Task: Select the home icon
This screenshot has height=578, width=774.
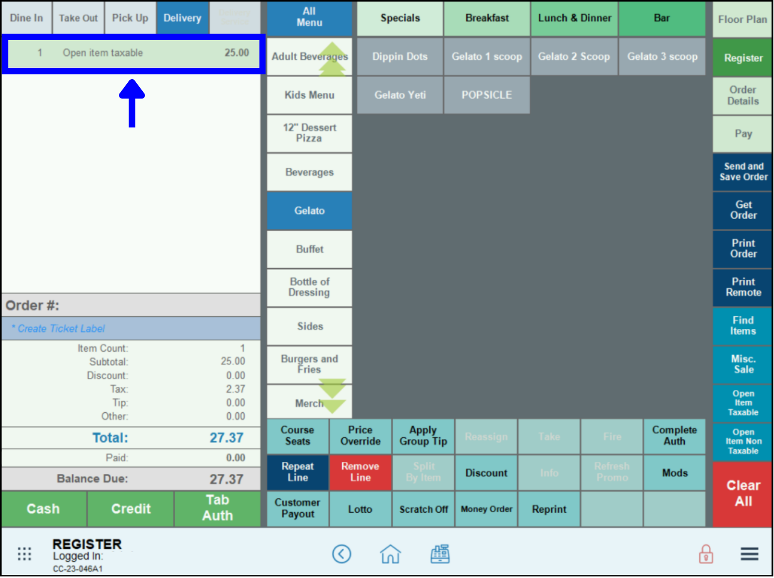Action: (390, 554)
